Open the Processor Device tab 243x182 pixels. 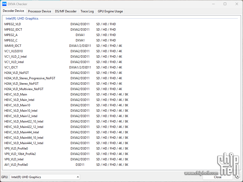(40, 11)
